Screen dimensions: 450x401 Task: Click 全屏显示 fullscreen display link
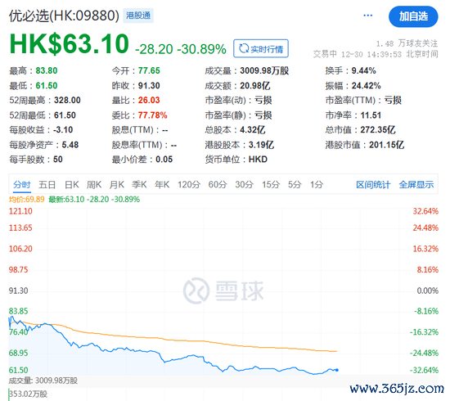[x=416, y=185]
